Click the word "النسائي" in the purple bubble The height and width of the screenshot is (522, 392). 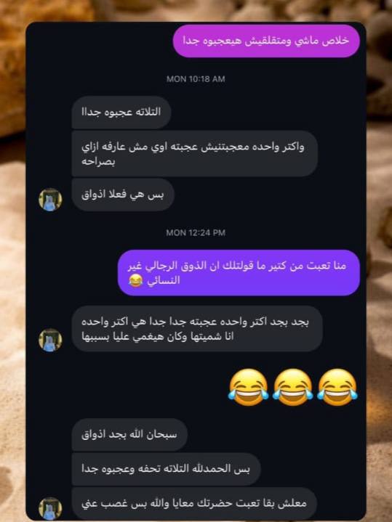164,281
